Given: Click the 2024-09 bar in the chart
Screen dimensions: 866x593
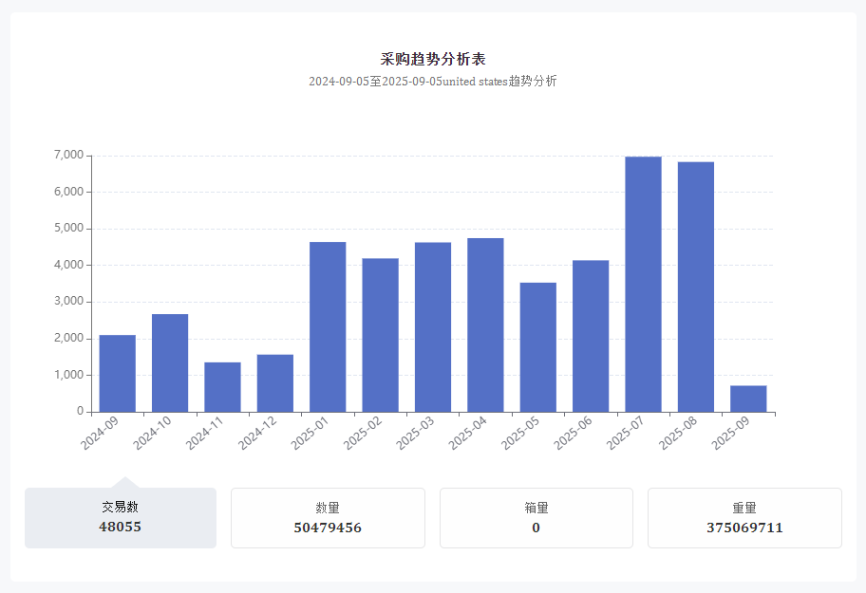Looking at the screenshot, I should (118, 374).
